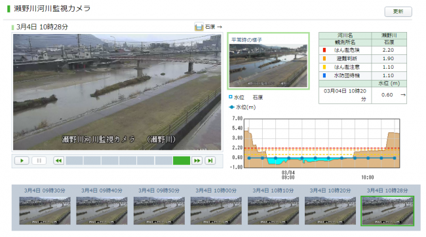Click the 03月04日 10時20分 timestamp cell
The width and height of the screenshot is (426, 237).
345,95
